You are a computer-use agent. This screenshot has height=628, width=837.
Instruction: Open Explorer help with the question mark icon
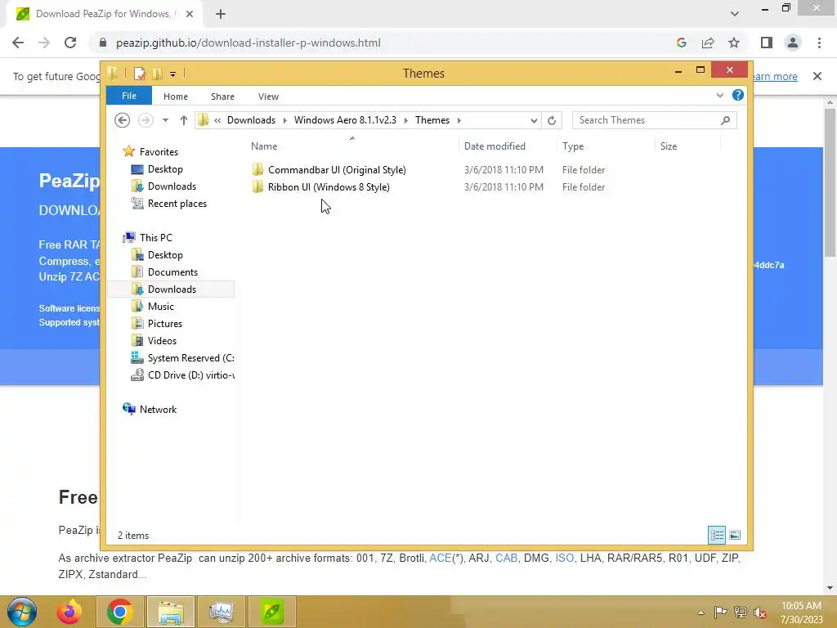[738, 95]
